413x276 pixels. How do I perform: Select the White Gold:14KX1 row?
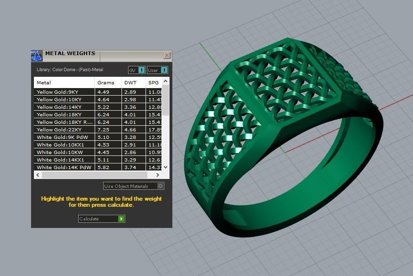[x=98, y=160]
